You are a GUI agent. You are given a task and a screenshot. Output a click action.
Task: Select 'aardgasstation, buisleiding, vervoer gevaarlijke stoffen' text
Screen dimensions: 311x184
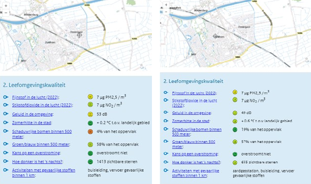pyautogui.click(x=263, y=173)
